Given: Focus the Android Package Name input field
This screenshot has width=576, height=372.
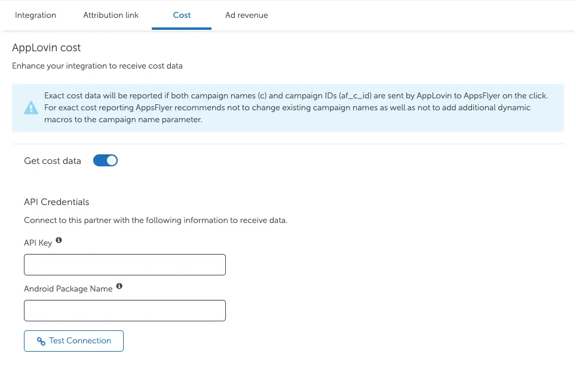Looking at the screenshot, I should coord(125,311).
